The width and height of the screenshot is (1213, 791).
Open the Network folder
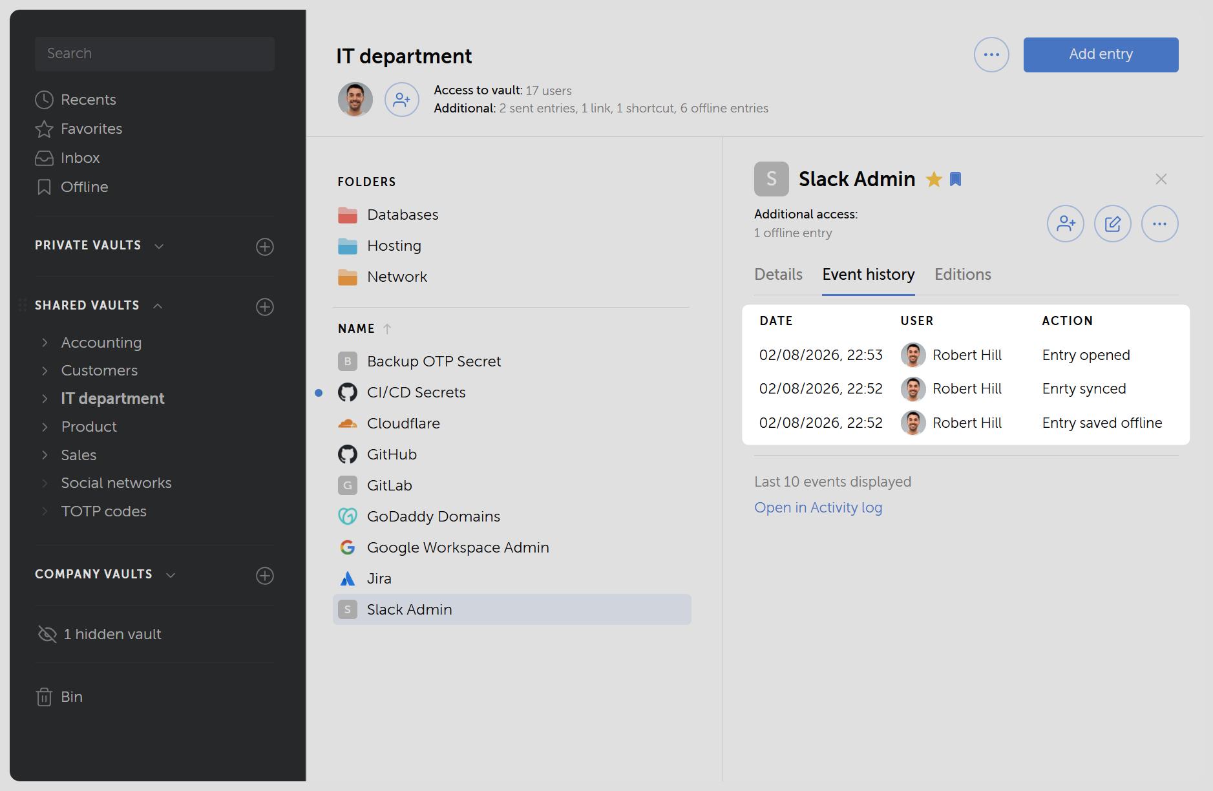click(x=383, y=277)
